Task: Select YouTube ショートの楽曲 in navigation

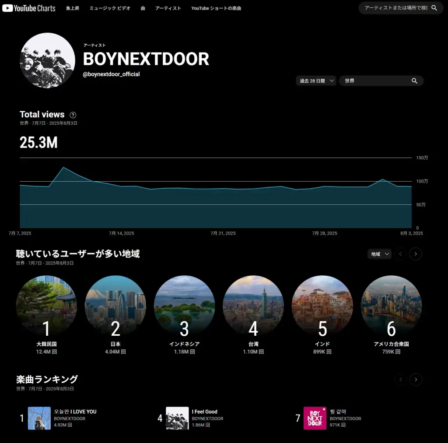Action: point(216,8)
